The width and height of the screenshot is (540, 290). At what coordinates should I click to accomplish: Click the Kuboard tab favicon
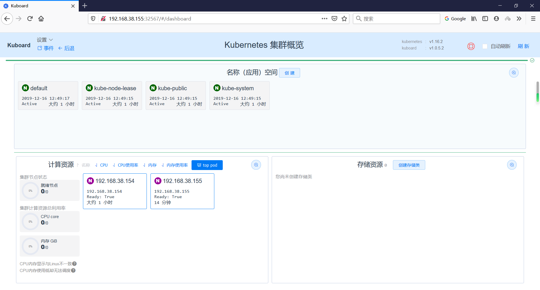6,6
